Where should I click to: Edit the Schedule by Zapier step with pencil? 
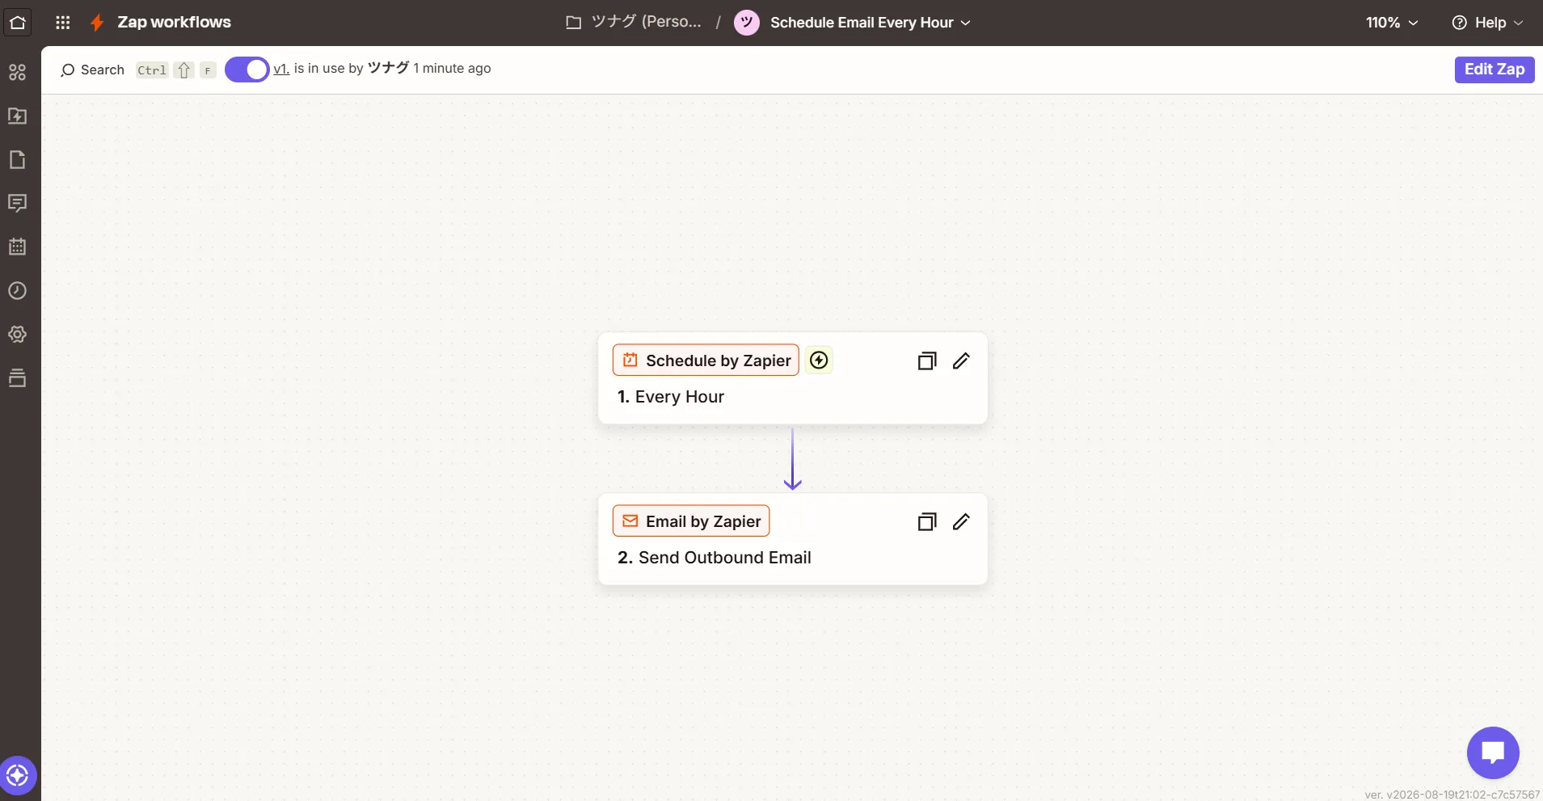[961, 360]
